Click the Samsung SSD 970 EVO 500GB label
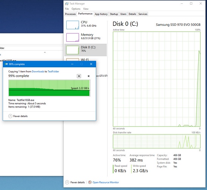Viewport: 207px width, 190px height. tap(178, 25)
